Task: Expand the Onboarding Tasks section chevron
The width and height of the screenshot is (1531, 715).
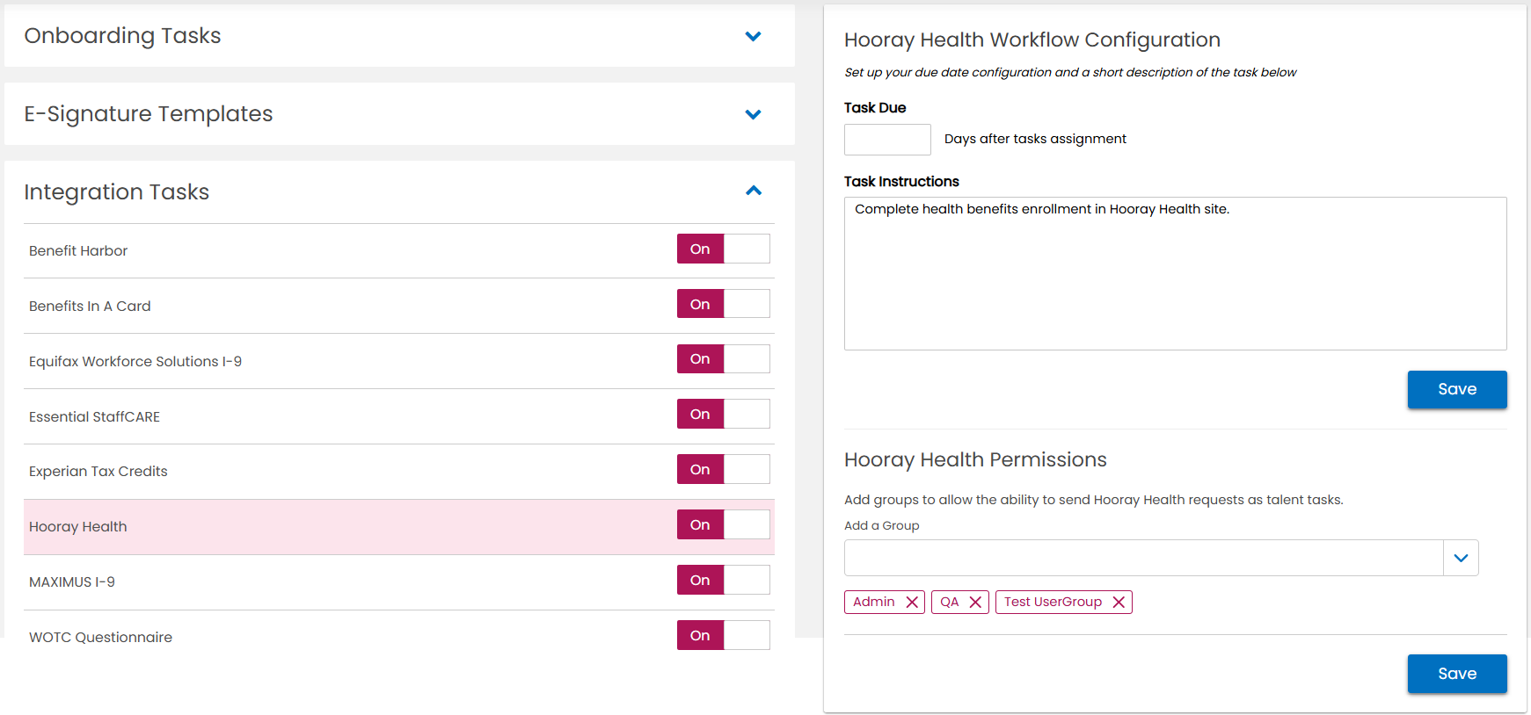Action: pos(753,36)
